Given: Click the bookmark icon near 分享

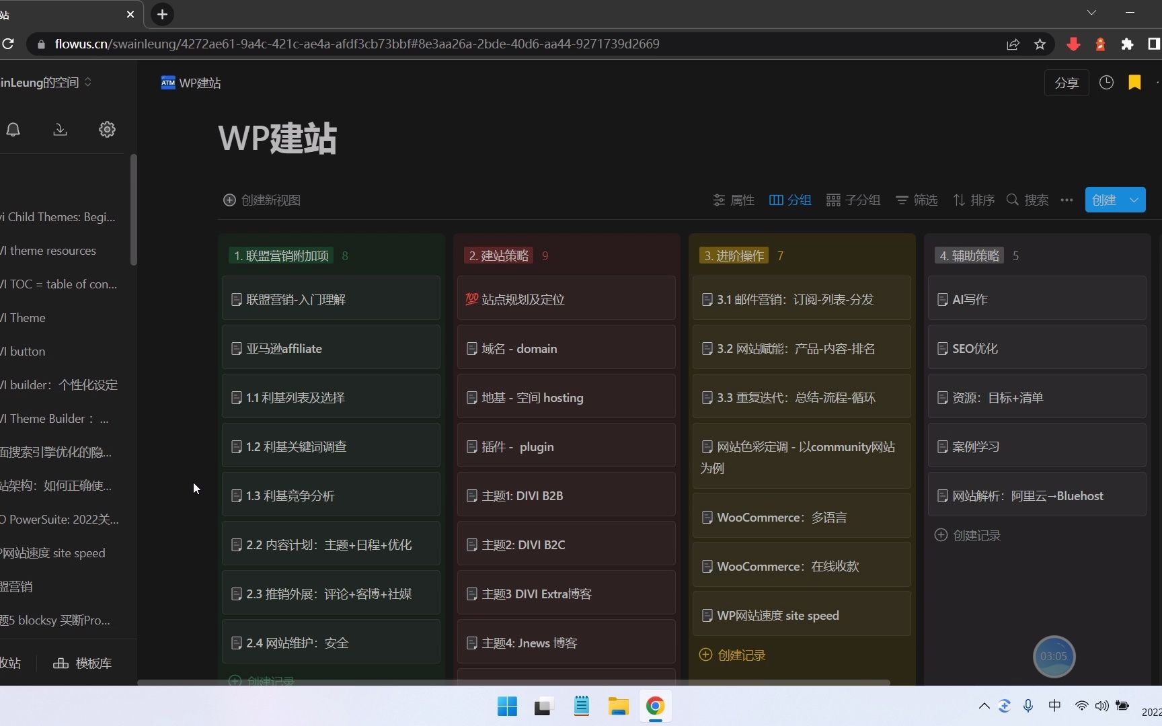Looking at the screenshot, I should [1135, 82].
